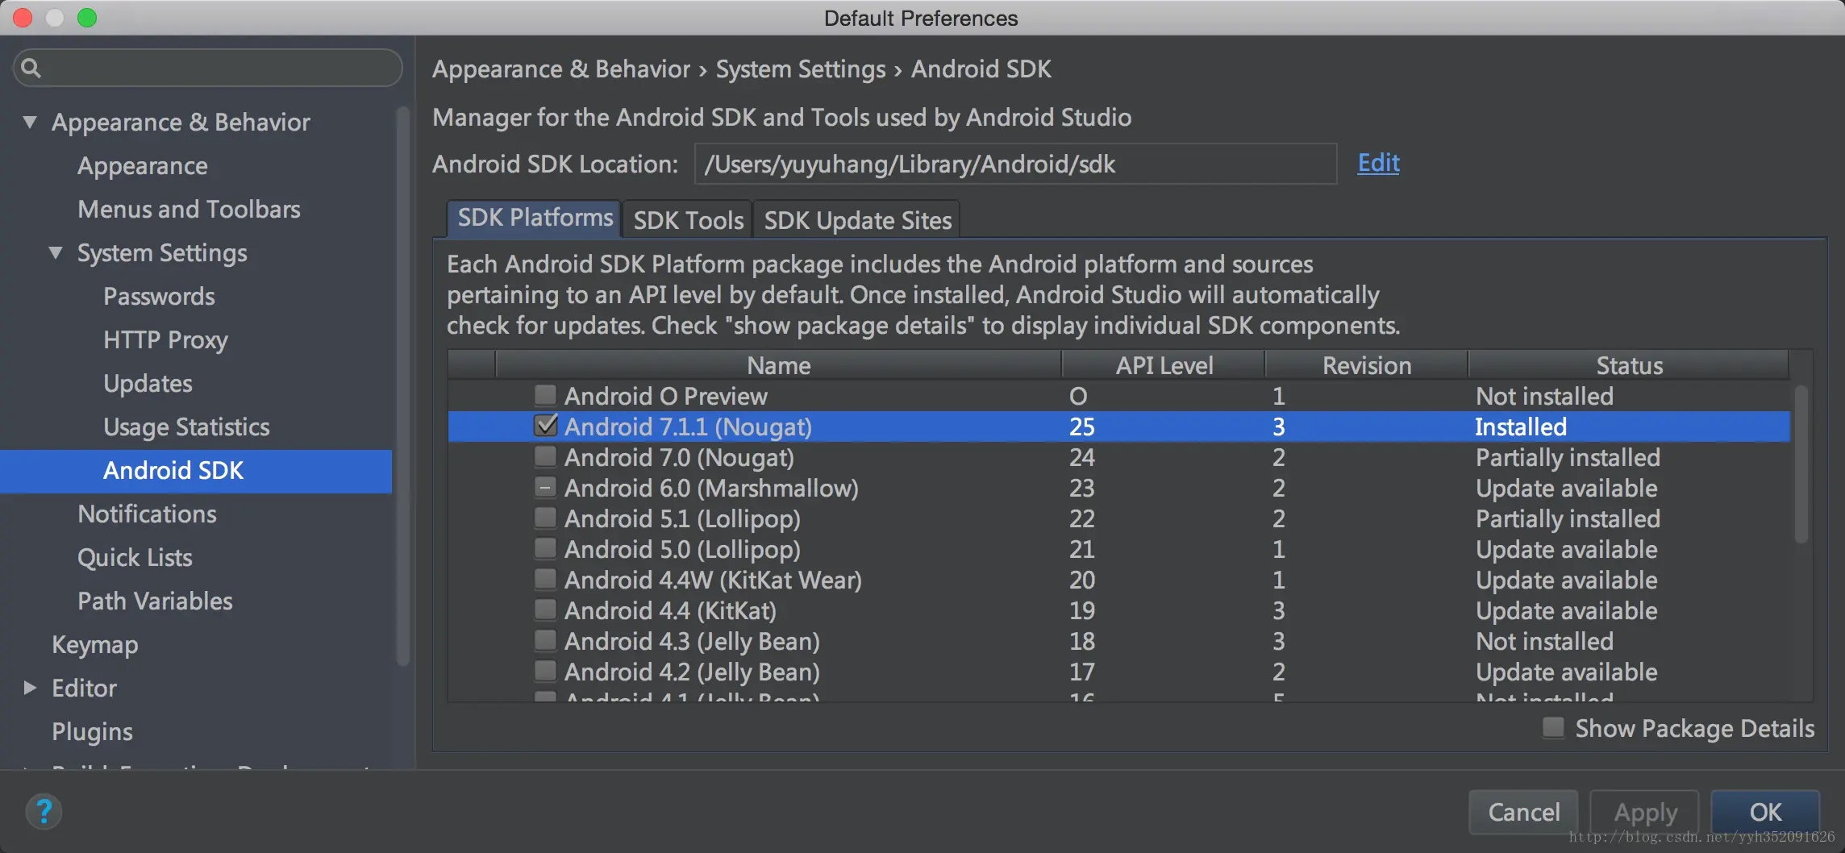Collapse the Appearance & Behavior section

[30, 122]
